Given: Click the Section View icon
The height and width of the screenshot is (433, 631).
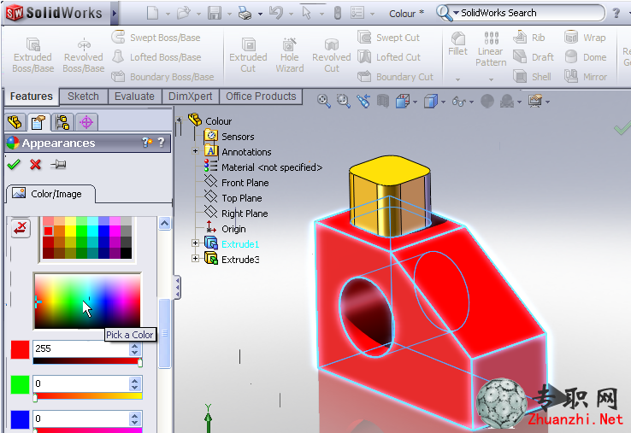Looking at the screenshot, I should [x=383, y=101].
